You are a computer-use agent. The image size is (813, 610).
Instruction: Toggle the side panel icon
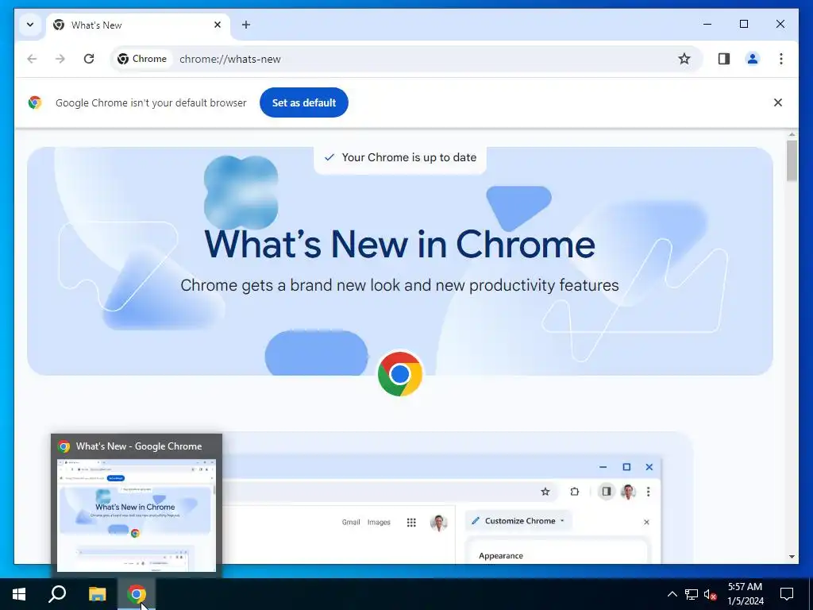(724, 59)
